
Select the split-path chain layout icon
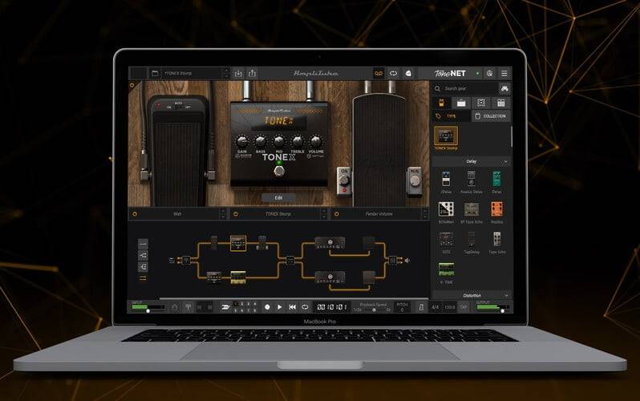click(143, 255)
